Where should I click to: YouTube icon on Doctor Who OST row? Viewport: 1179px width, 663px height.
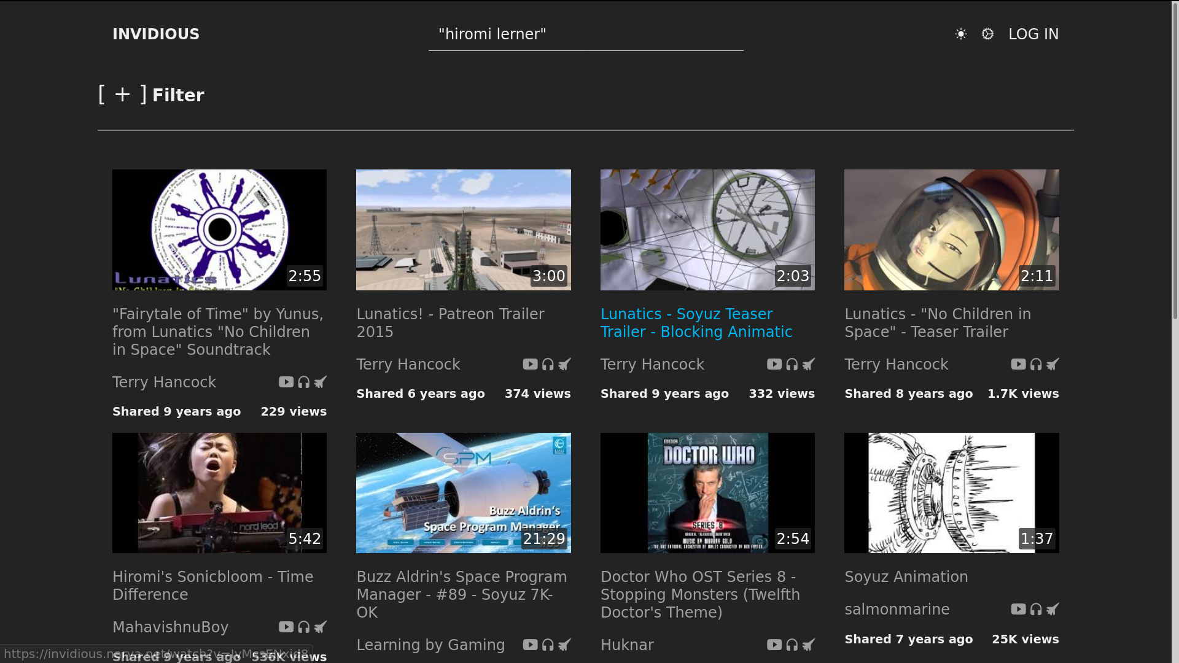(774, 645)
